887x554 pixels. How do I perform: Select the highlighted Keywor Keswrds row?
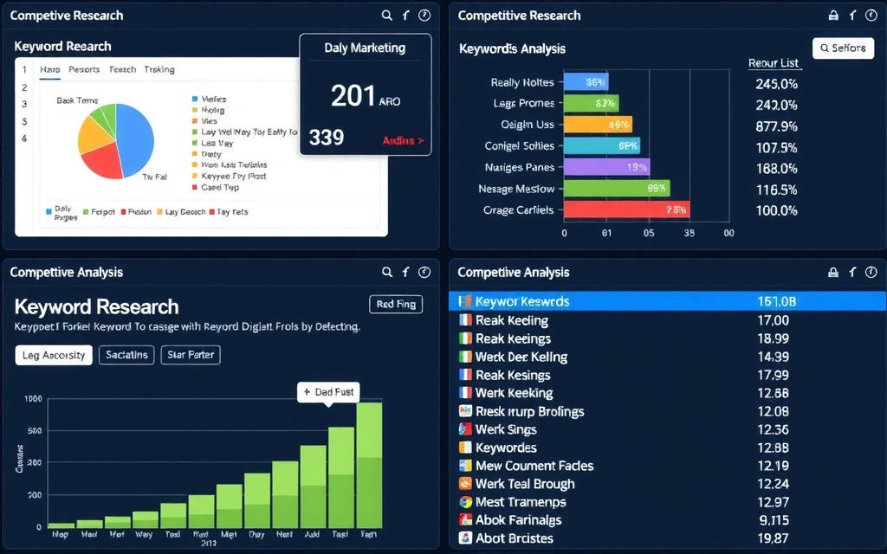click(667, 301)
